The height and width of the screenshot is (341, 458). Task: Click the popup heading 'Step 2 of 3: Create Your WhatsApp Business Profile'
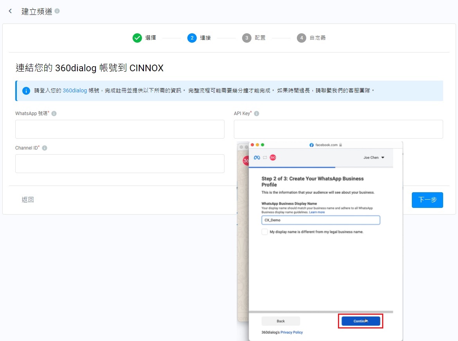[x=313, y=182]
